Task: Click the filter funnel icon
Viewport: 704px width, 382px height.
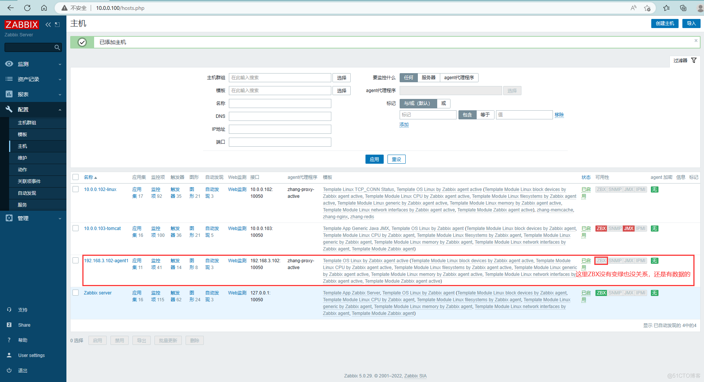Action: [x=694, y=60]
